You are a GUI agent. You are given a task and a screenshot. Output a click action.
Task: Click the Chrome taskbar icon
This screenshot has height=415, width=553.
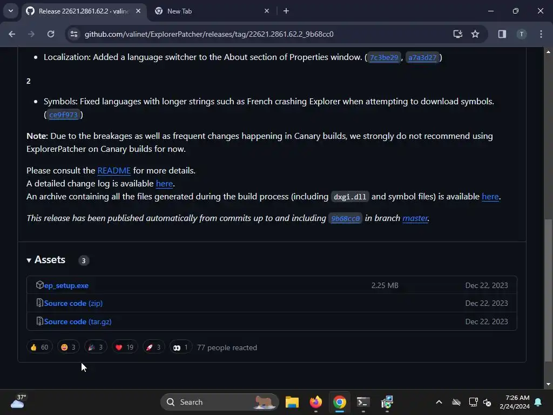(x=340, y=402)
